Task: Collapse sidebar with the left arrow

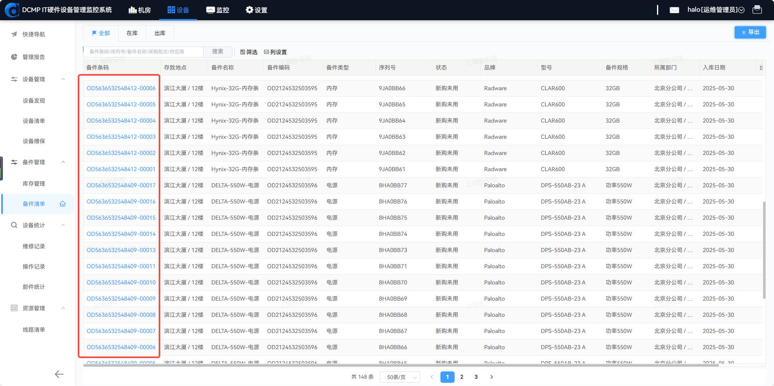Action: (59, 374)
